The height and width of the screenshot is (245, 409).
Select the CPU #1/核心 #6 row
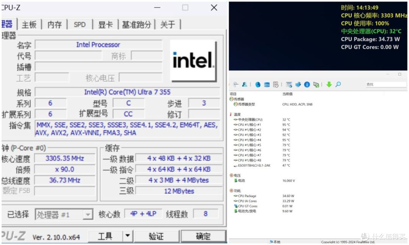247,150
